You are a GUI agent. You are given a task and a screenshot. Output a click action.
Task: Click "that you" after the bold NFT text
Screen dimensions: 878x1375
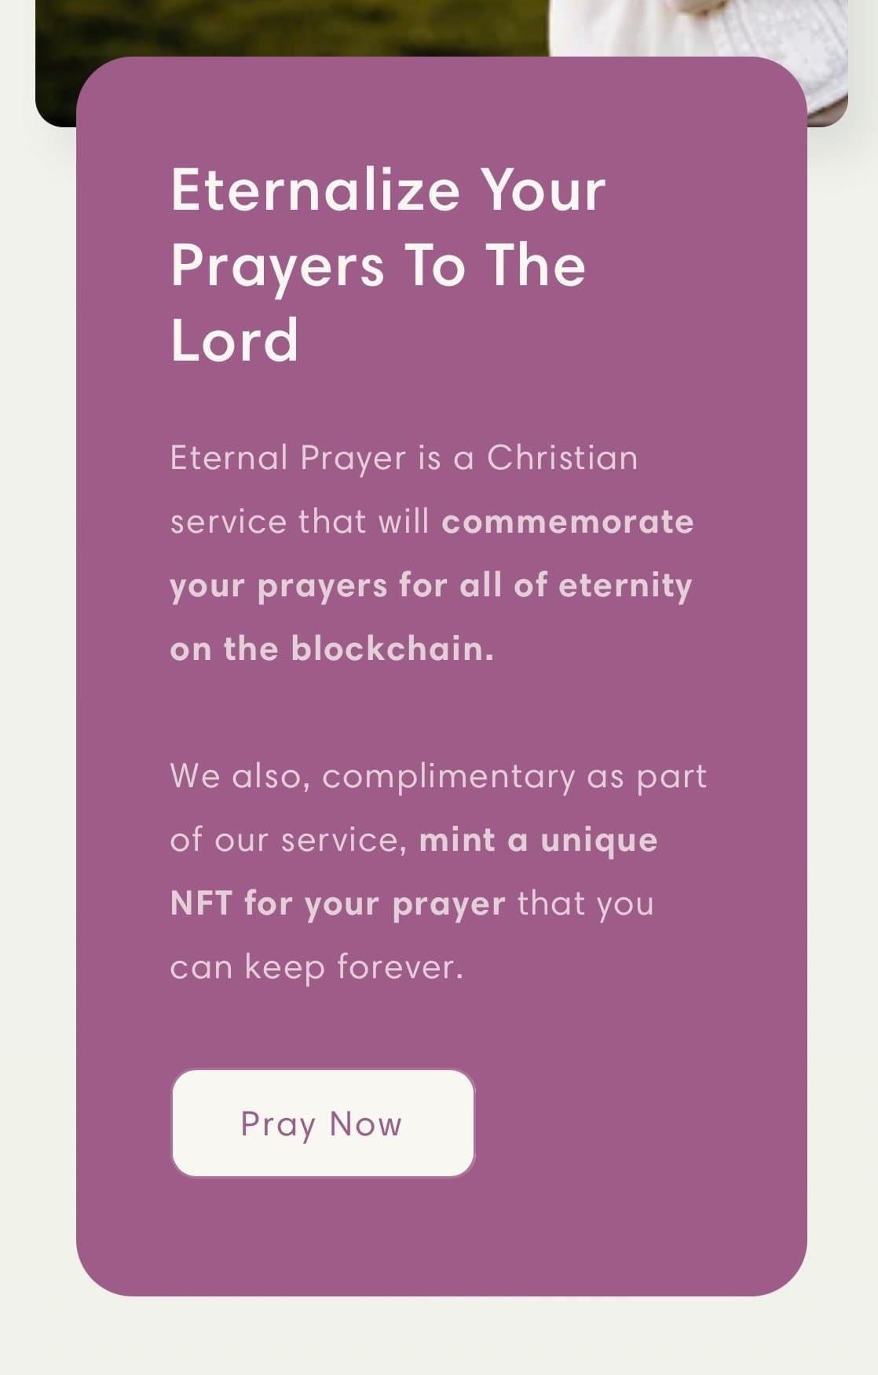pyautogui.click(x=585, y=904)
